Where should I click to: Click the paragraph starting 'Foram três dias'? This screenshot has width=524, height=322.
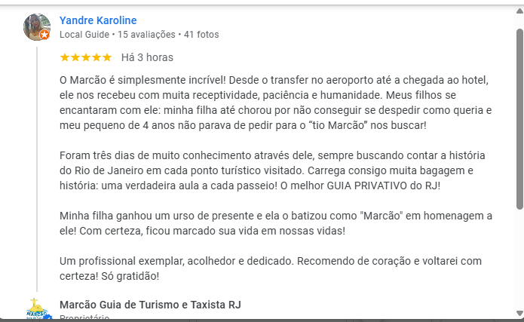(275, 170)
